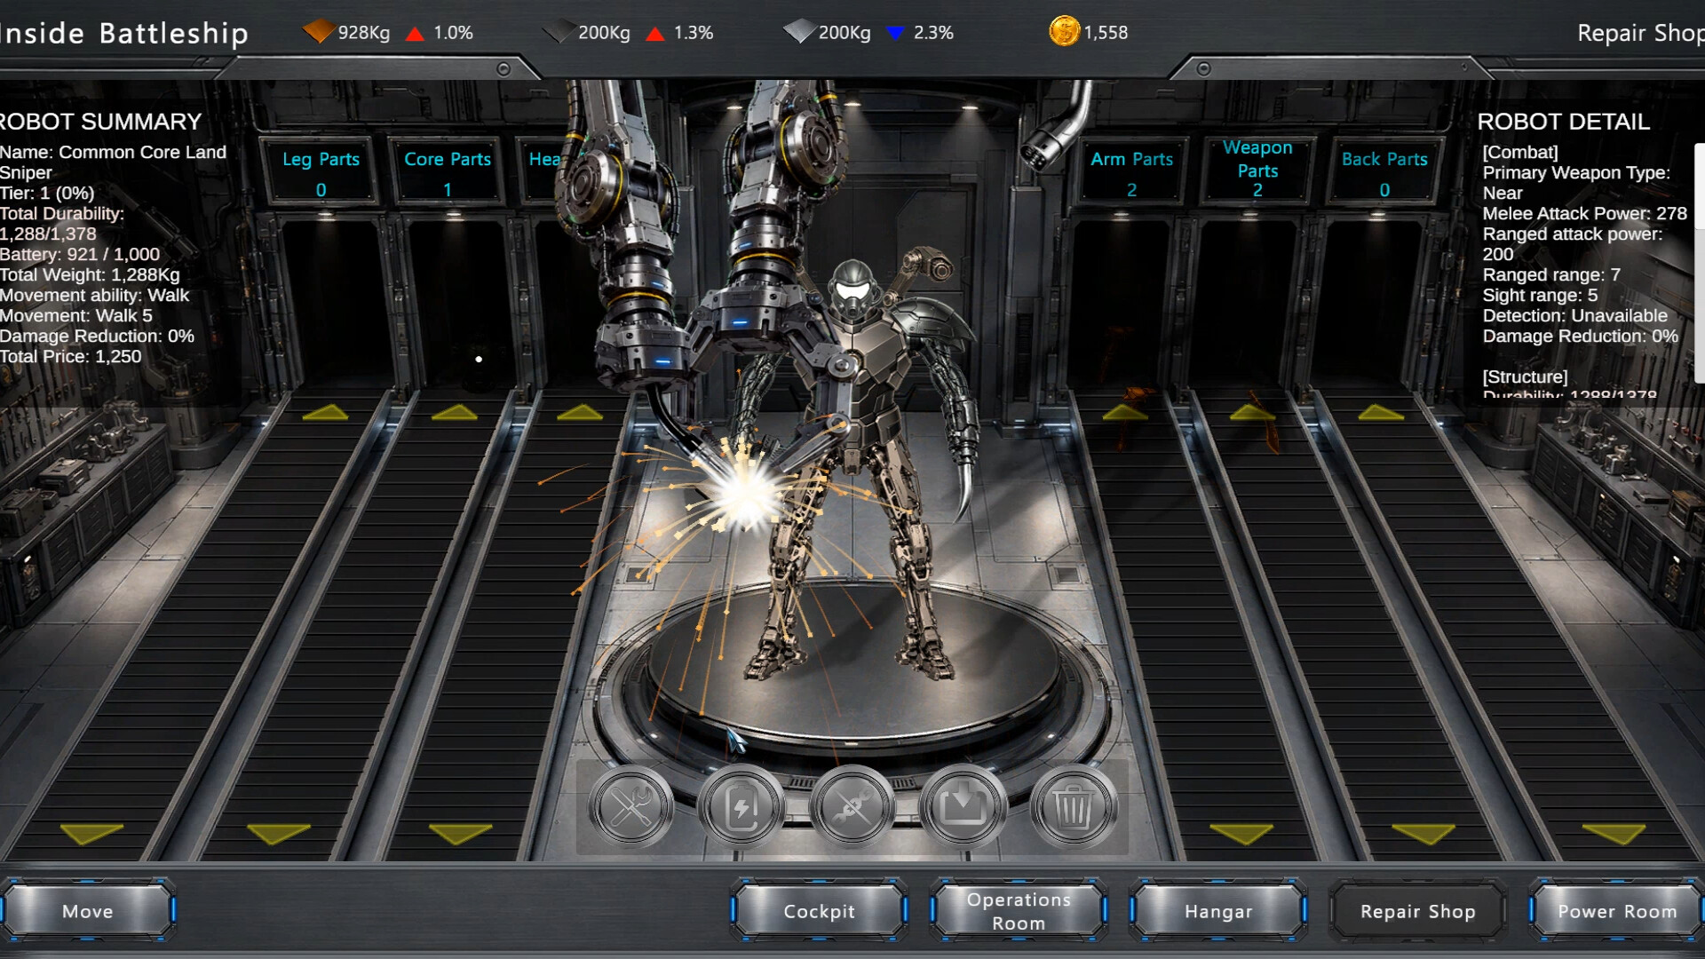Click the gold coin currency icon

(x=1064, y=32)
